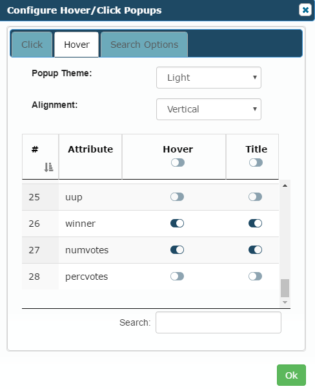Viewport: 315px width, 389px height.
Task: Click the table scrollbar thumb
Action: pyautogui.click(x=285, y=288)
